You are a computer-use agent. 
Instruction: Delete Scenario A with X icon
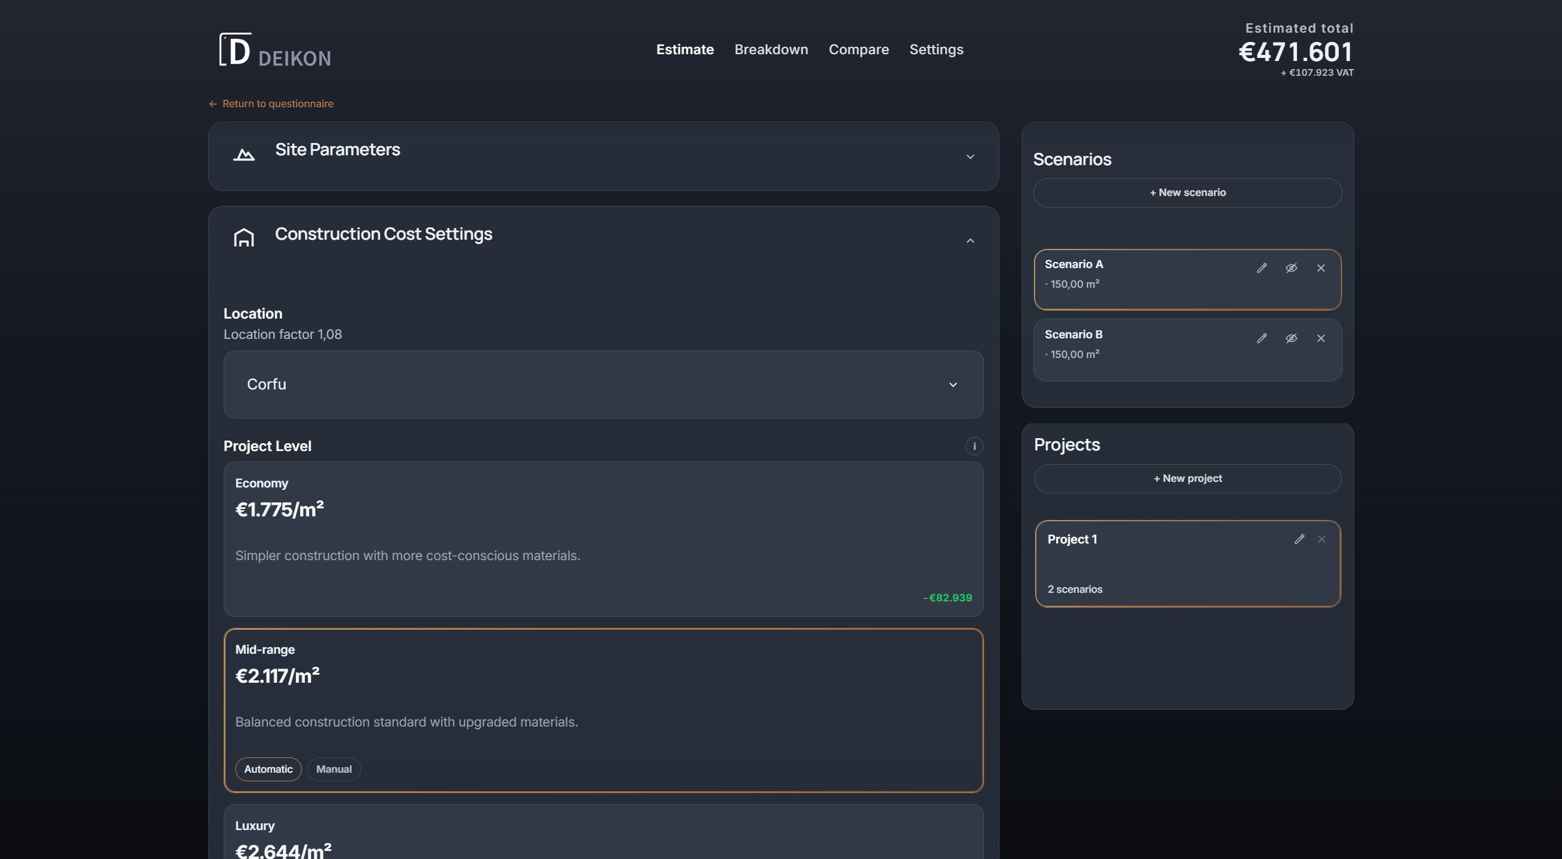[1320, 268]
